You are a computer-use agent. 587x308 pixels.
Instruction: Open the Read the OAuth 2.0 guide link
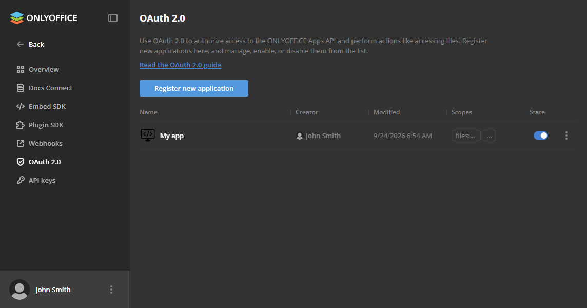pos(181,65)
